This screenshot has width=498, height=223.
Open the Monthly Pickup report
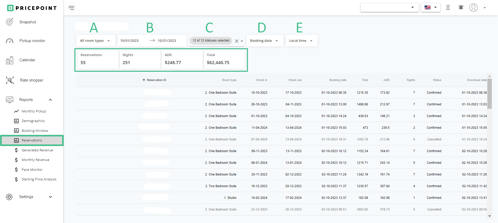(x=34, y=111)
